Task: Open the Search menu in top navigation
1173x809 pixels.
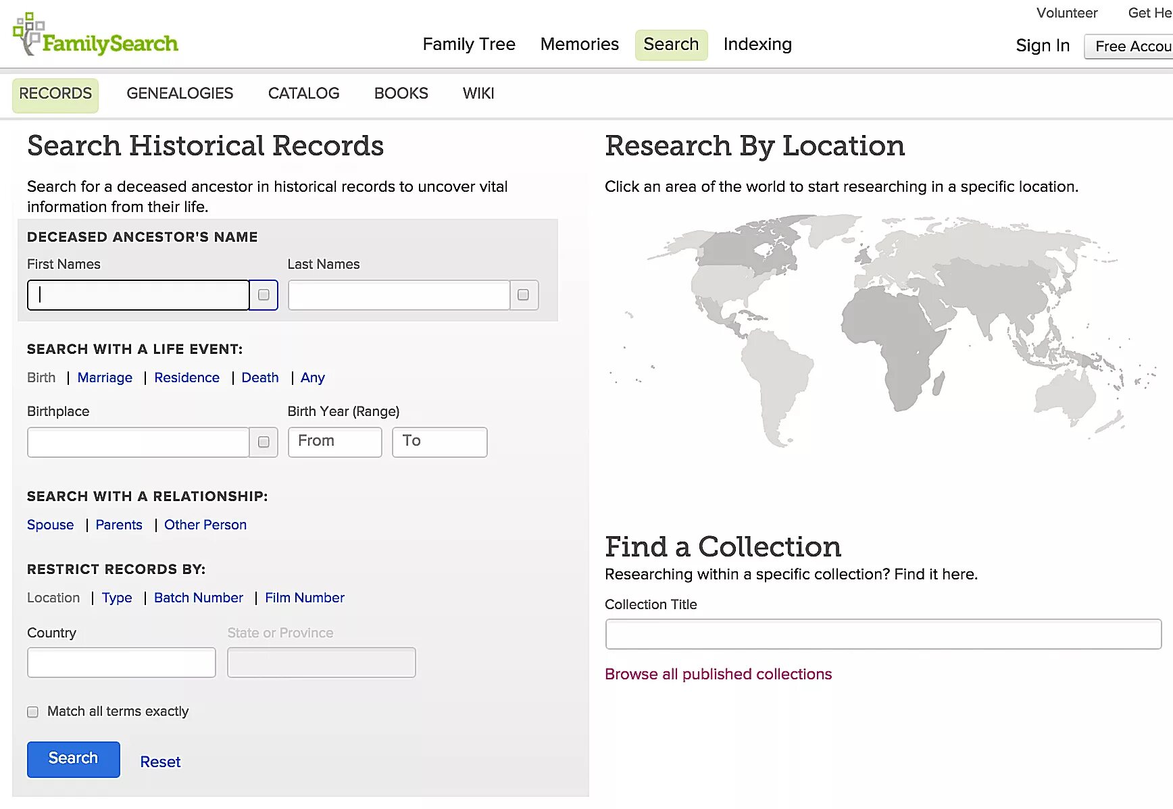Action: (x=670, y=45)
